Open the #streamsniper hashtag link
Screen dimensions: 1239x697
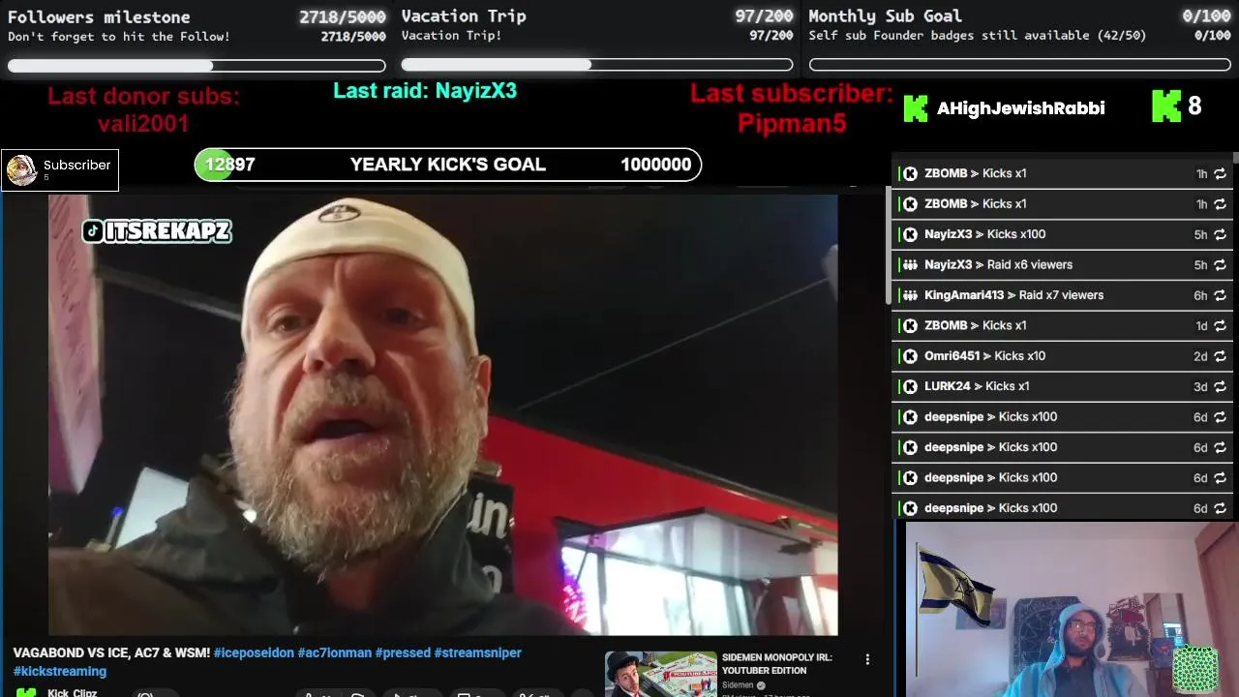(478, 652)
